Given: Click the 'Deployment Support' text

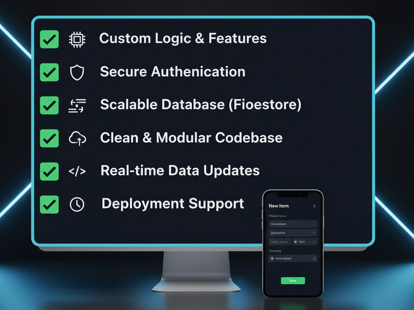Looking at the screenshot, I should [173, 204].
